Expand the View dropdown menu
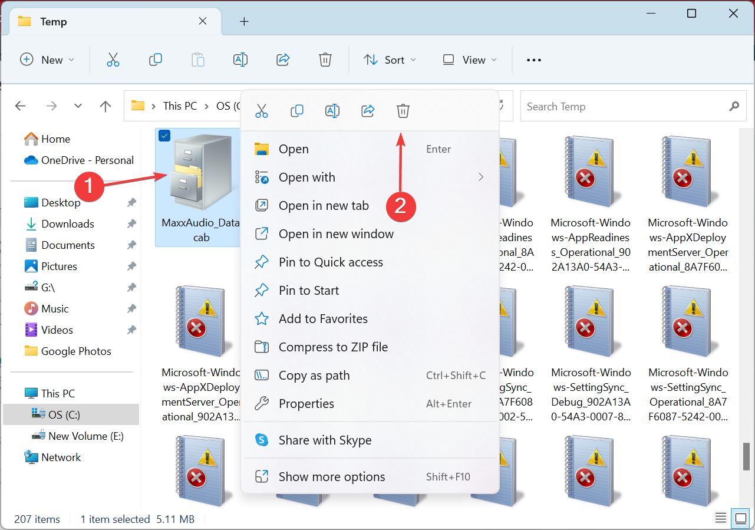This screenshot has width=755, height=530. click(470, 60)
